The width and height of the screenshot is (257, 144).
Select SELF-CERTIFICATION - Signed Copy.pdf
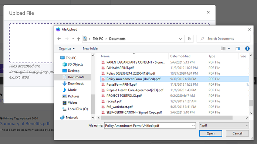tap(134, 112)
